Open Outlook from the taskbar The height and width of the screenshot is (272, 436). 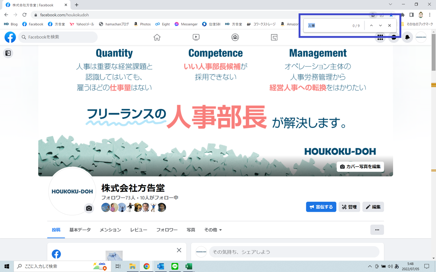click(161, 266)
